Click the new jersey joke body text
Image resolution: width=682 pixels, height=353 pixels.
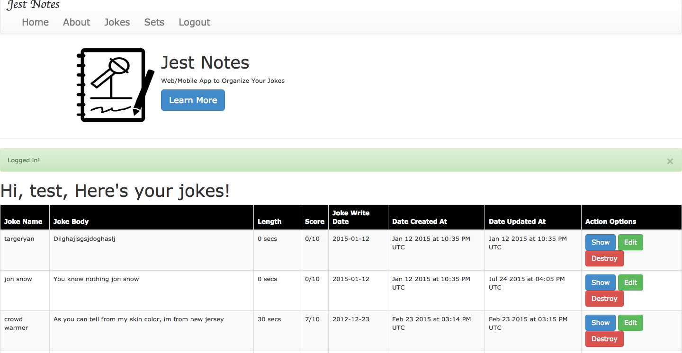tap(139, 319)
